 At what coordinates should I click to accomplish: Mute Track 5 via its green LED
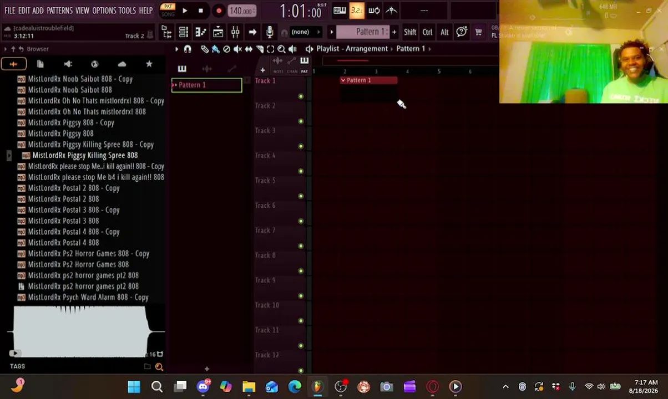coord(301,196)
